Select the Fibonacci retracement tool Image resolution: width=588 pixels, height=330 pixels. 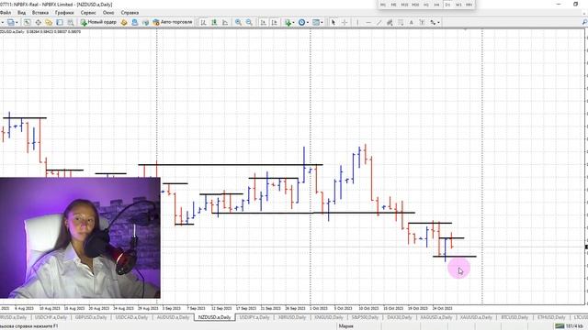point(401,22)
